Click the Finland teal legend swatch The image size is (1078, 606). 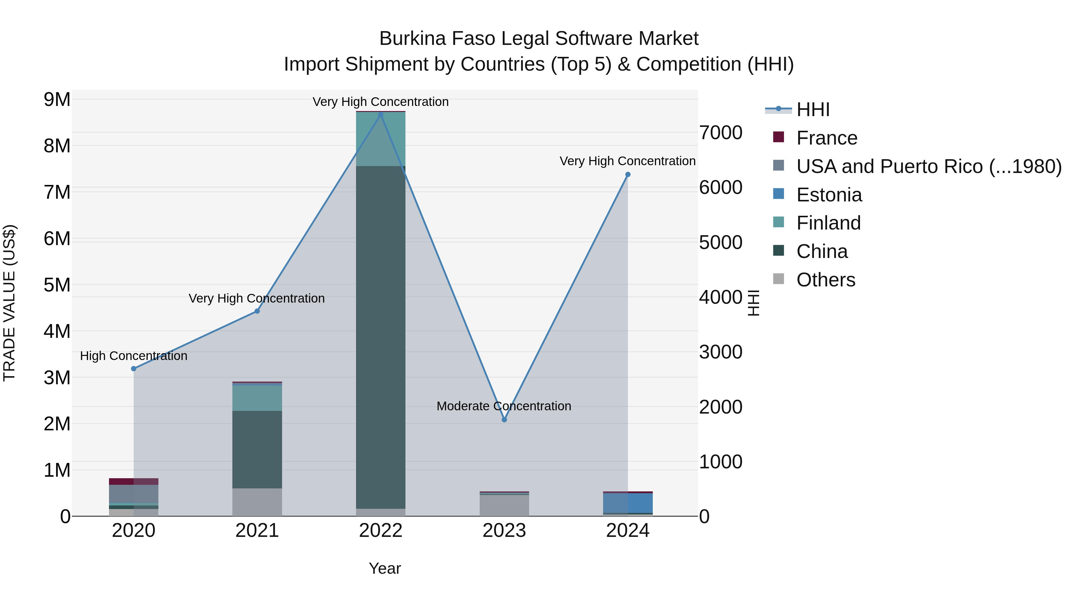pyautogui.click(x=778, y=222)
